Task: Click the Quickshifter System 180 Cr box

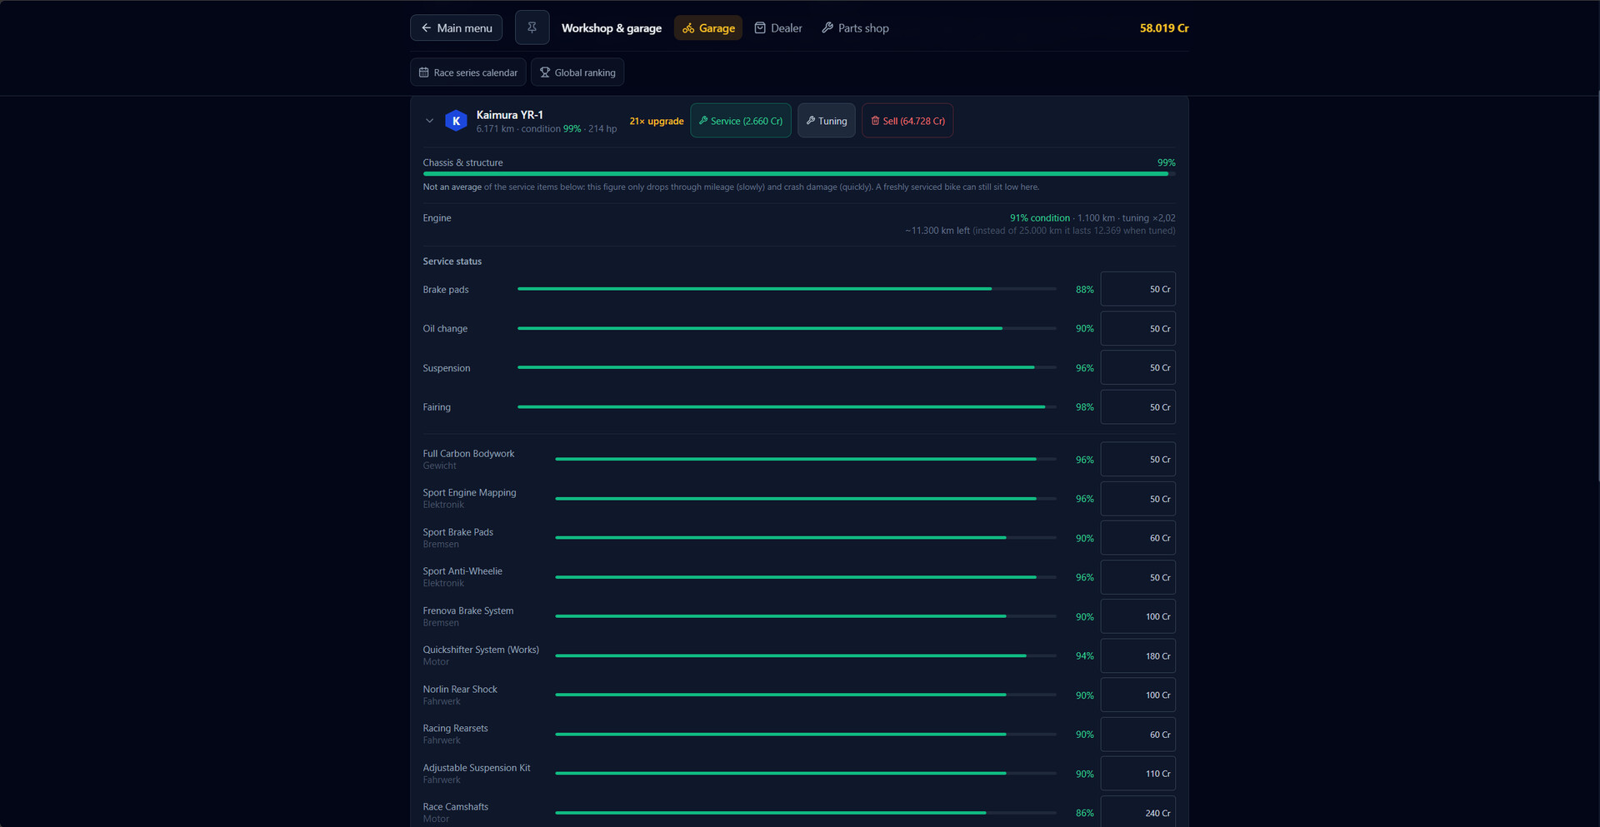Action: coord(1138,656)
